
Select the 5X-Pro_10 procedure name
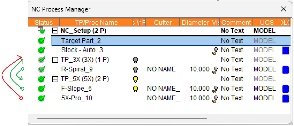click(x=77, y=98)
